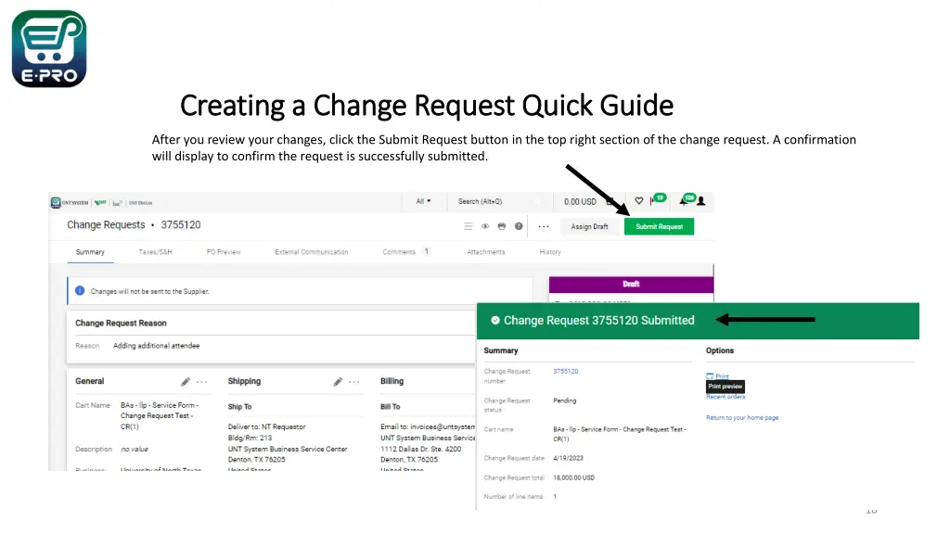Click the Options heading in confirmation panel

click(x=720, y=350)
